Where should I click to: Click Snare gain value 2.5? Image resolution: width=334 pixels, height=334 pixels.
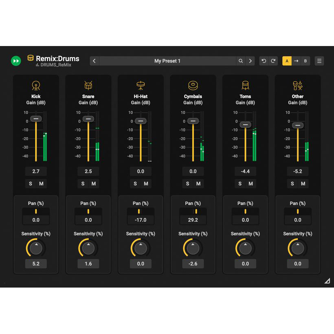(x=88, y=171)
